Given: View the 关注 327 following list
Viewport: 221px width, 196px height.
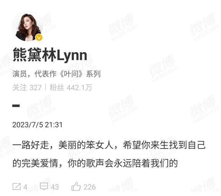Looking at the screenshot, I should pos(27,87).
